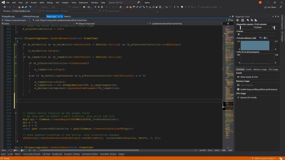Open the feedback icon beside Live Share
This screenshot has width=285, height=160.
pyautogui.click(x=281, y=7)
